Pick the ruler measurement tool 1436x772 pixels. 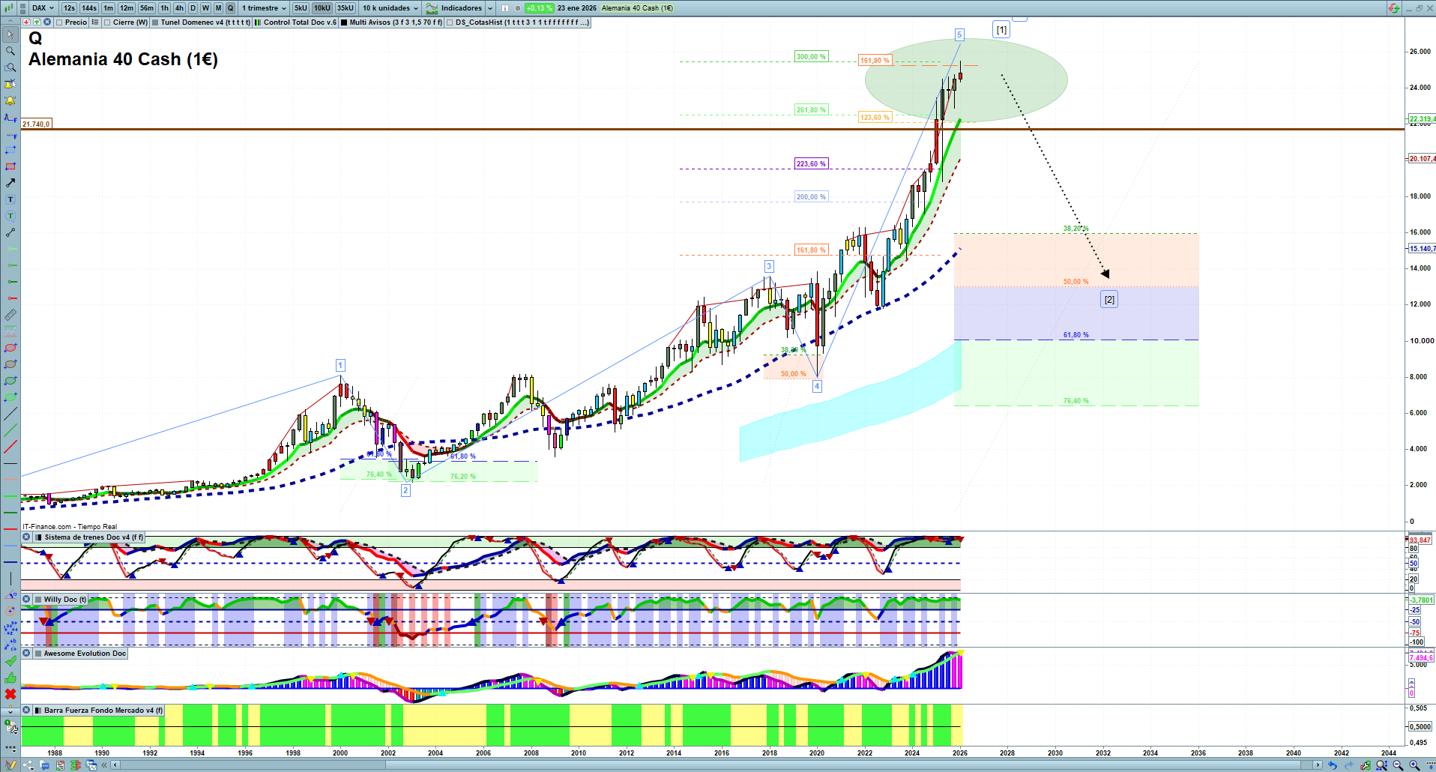(10, 315)
